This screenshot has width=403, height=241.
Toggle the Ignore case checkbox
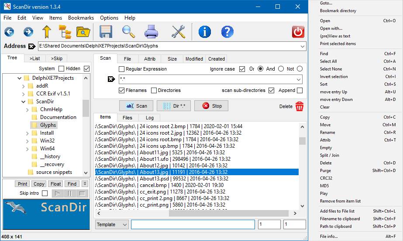[x=242, y=69]
